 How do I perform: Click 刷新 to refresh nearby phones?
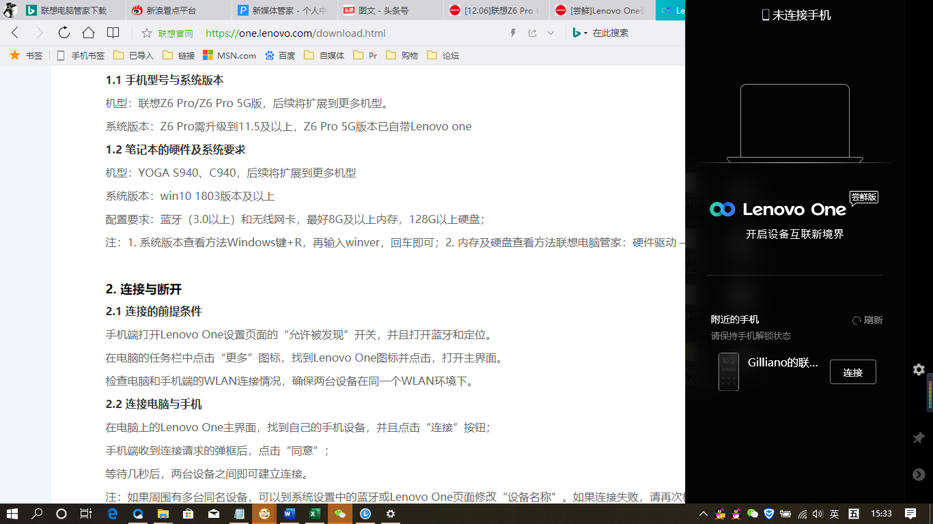click(x=867, y=320)
